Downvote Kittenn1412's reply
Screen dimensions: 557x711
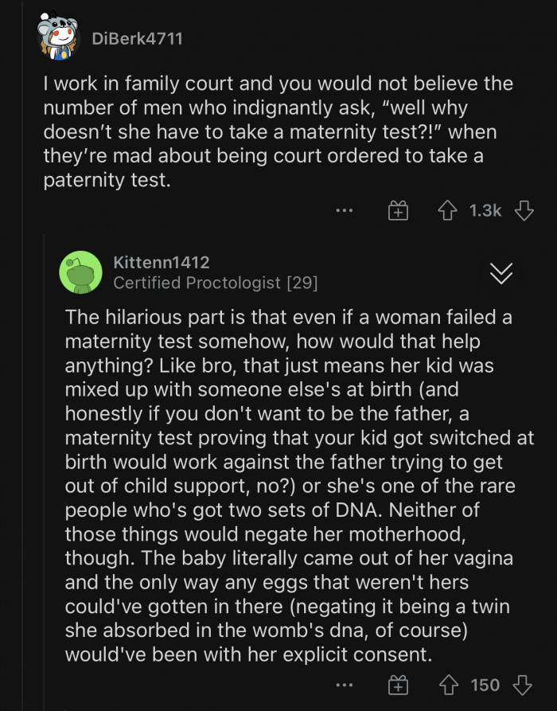click(523, 685)
